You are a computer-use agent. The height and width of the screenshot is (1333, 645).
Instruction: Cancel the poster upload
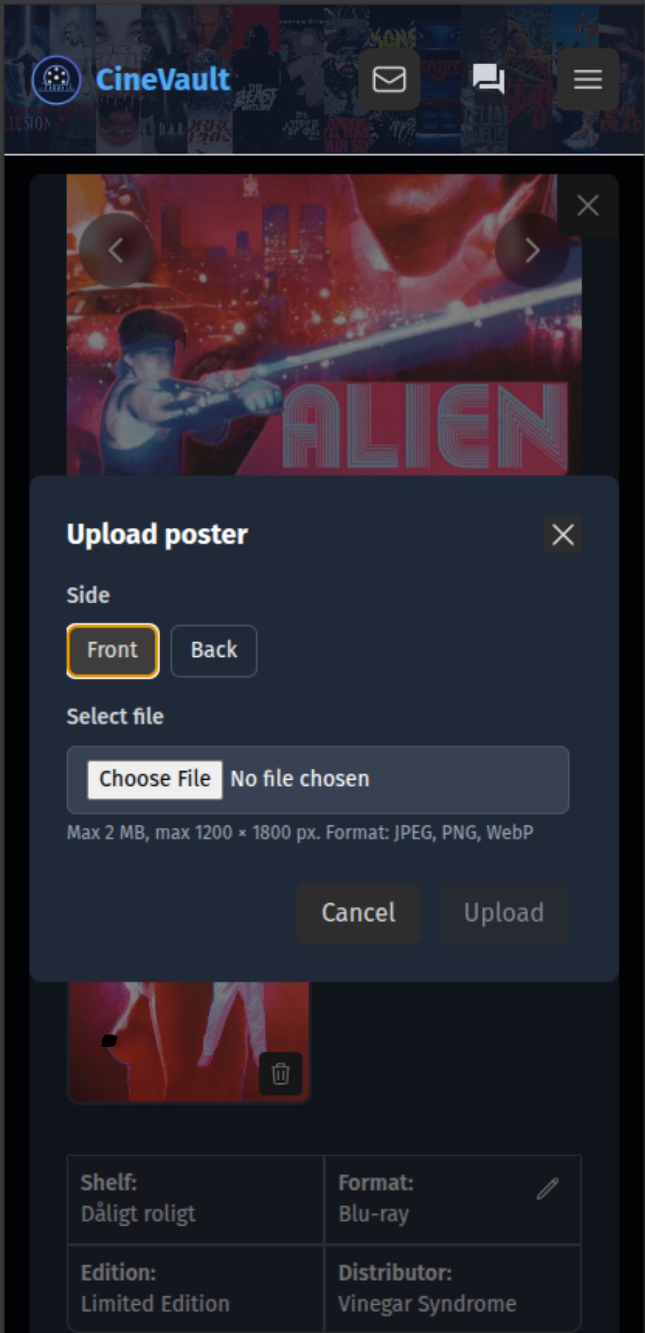(358, 913)
